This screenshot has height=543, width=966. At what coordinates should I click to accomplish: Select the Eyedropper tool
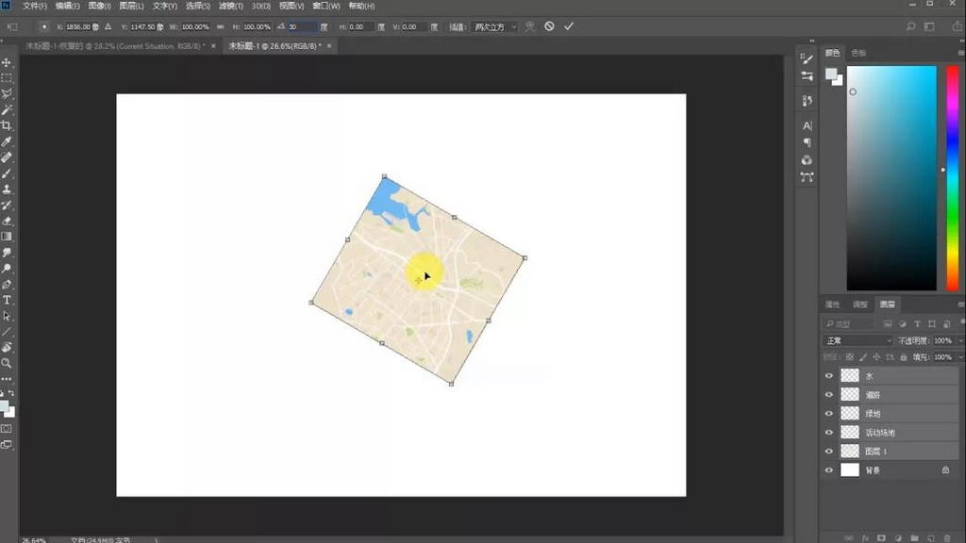click(7, 141)
